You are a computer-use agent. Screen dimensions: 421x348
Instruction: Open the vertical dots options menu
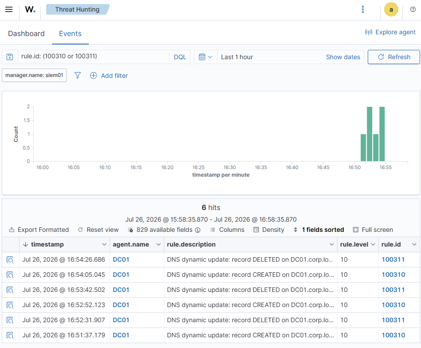click(363, 9)
